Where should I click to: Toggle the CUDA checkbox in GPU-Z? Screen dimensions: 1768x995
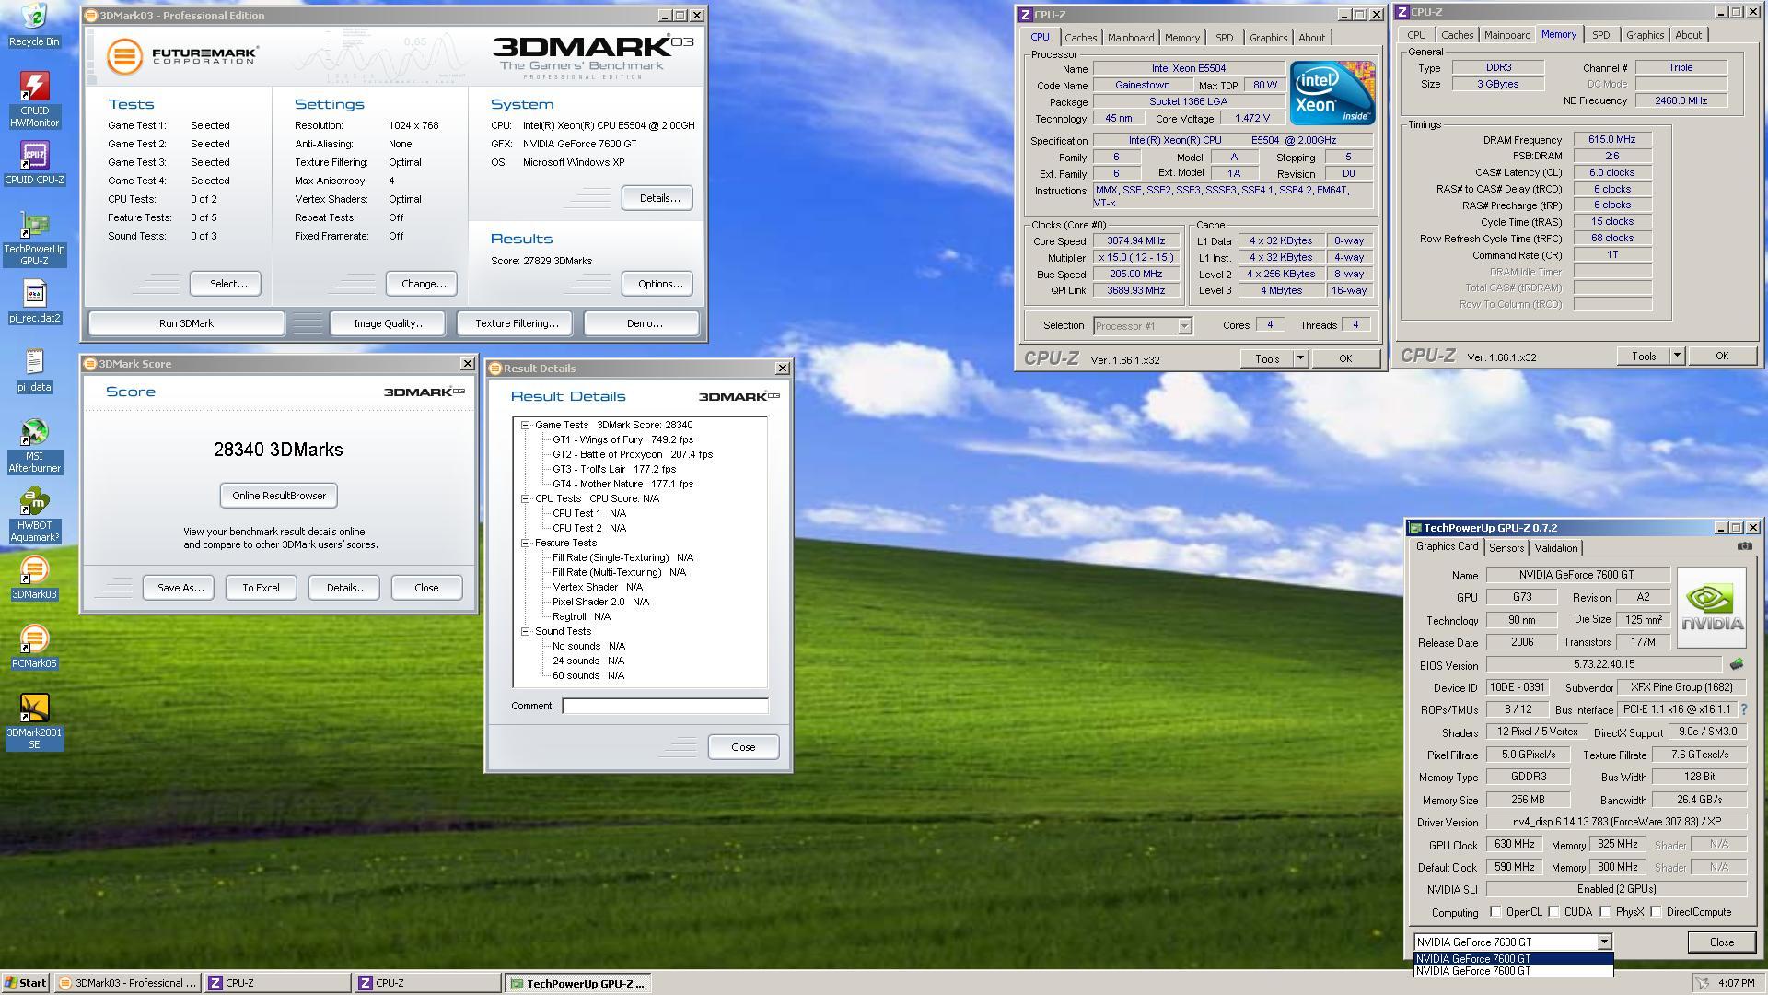(1553, 912)
